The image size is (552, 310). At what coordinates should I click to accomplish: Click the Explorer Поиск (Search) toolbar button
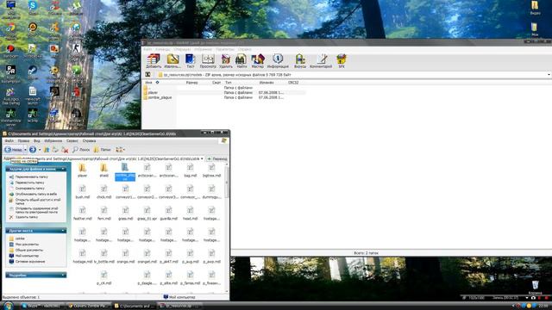tap(81, 150)
